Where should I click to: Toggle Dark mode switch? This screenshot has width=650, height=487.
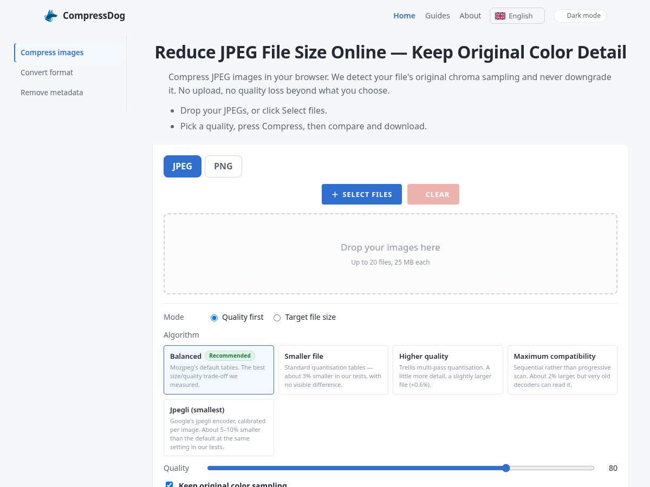point(580,16)
